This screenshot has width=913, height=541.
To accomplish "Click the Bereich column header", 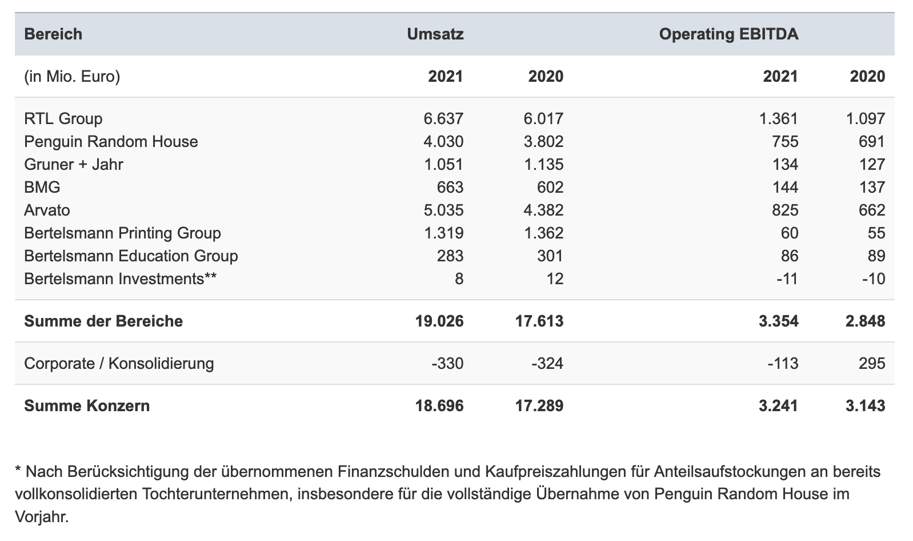I will click(x=53, y=34).
